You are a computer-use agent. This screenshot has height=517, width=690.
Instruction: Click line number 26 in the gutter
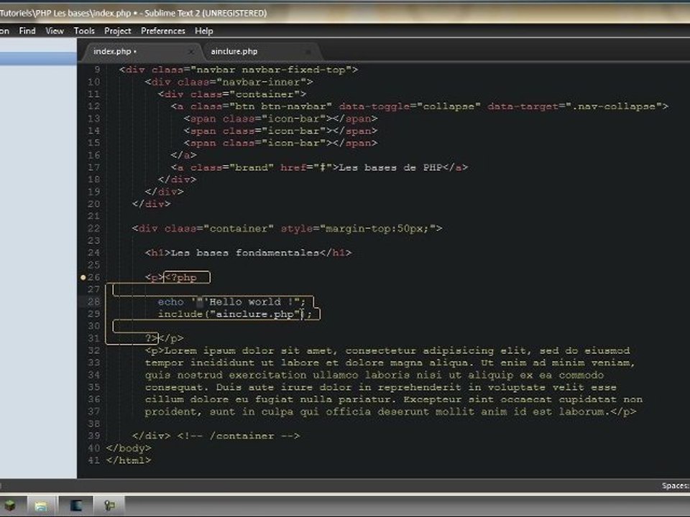[93, 277]
